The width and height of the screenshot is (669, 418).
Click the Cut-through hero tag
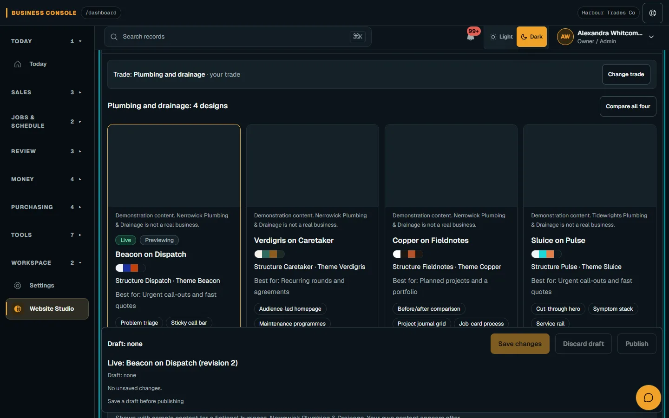coord(558,309)
